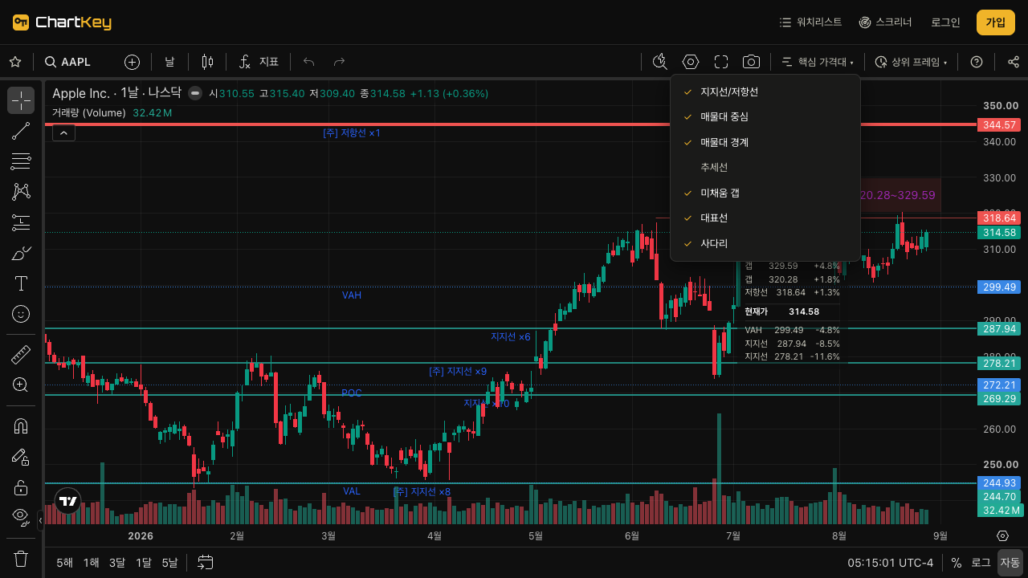Select the horizontal lines Fibonacci tool
The image size is (1028, 578).
click(x=21, y=161)
